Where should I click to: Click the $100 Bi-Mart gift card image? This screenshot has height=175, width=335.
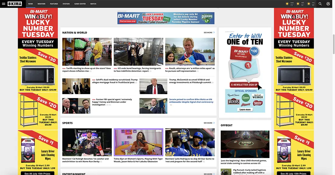244,53
